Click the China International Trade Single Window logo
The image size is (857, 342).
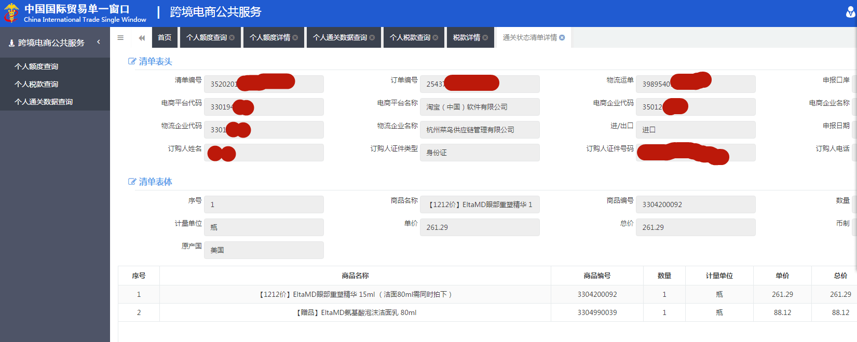75,13
